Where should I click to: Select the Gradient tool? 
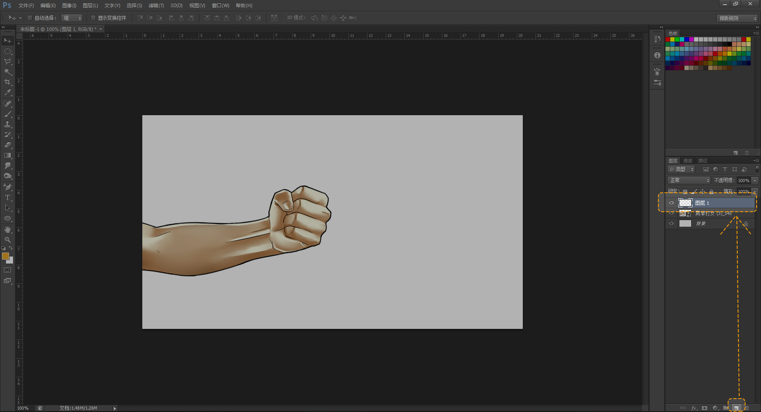pyautogui.click(x=8, y=156)
